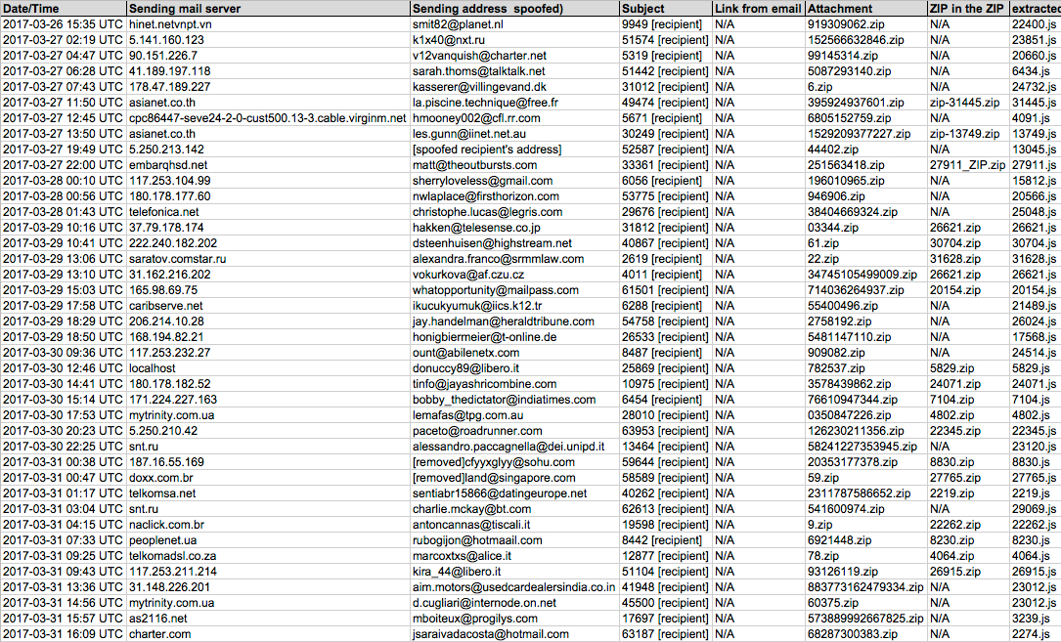Select mail server 187.16.55.169
Screen dimensions: 1061x642
pos(268,462)
